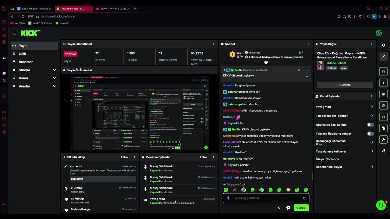The image size is (390, 219).
Task: Open a new browser tab
Action: (x=135, y=9)
